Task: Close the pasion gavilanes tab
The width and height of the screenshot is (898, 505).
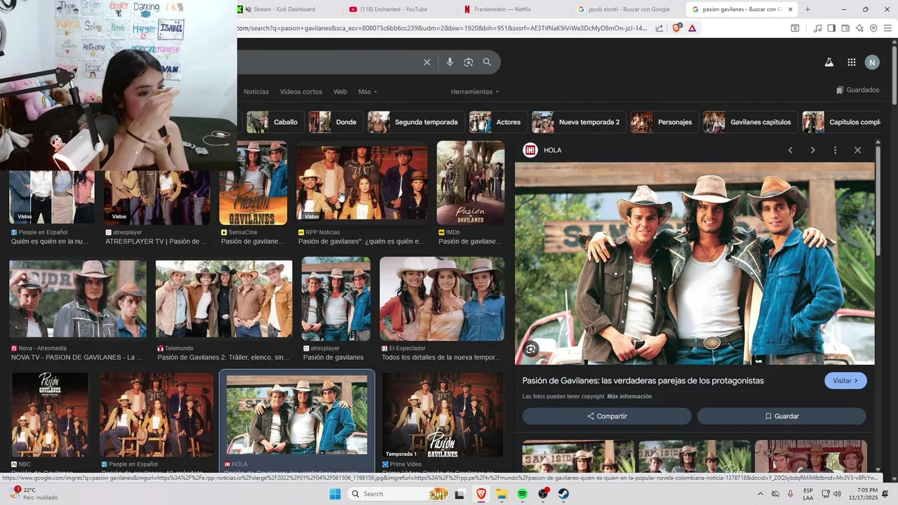Action: click(790, 9)
